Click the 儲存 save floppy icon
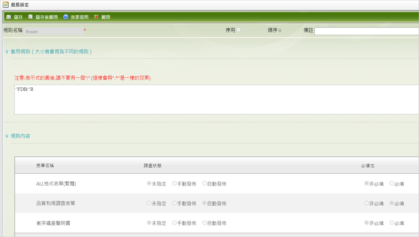Image resolution: width=419 pixels, height=237 pixels. [9, 17]
